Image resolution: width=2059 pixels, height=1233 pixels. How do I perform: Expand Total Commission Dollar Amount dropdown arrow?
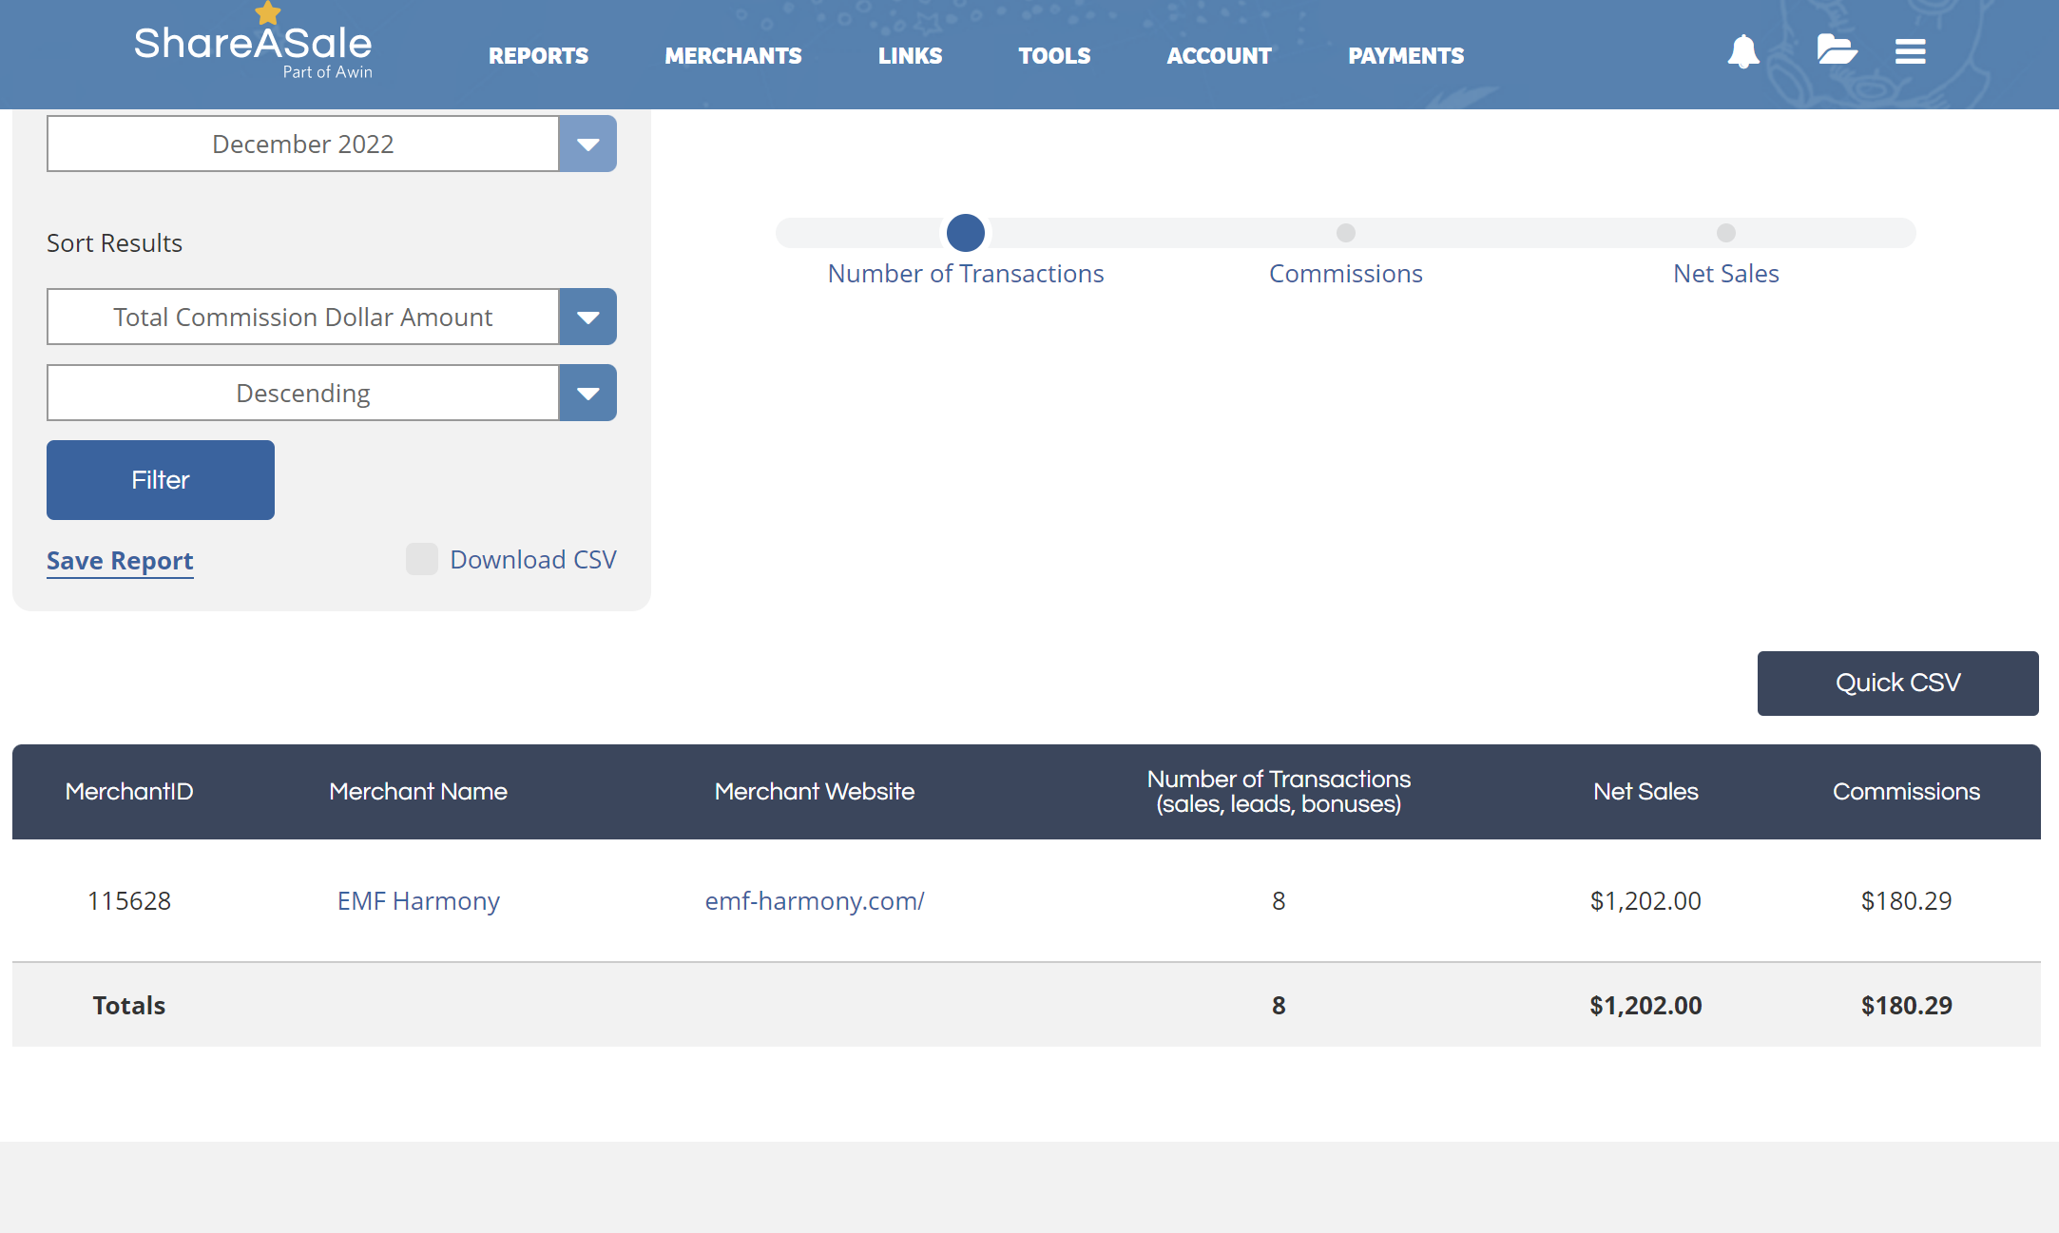(588, 317)
